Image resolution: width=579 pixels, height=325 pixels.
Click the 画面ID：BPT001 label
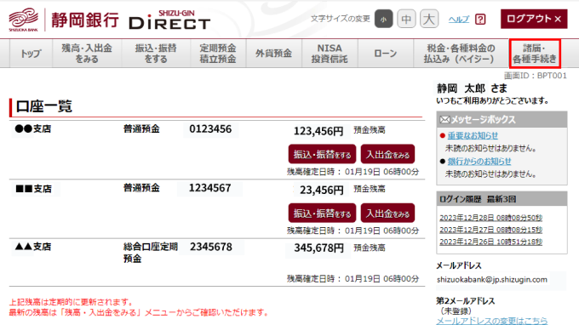click(536, 76)
